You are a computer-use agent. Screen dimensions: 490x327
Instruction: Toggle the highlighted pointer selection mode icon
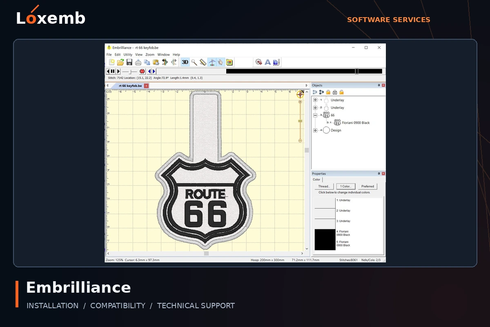click(x=220, y=62)
